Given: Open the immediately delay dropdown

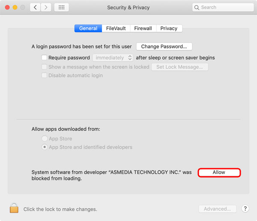Looking at the screenshot, I should pos(113,58).
